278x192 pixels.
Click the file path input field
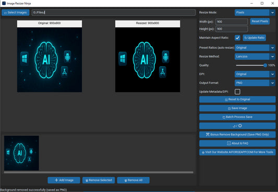[114, 13]
